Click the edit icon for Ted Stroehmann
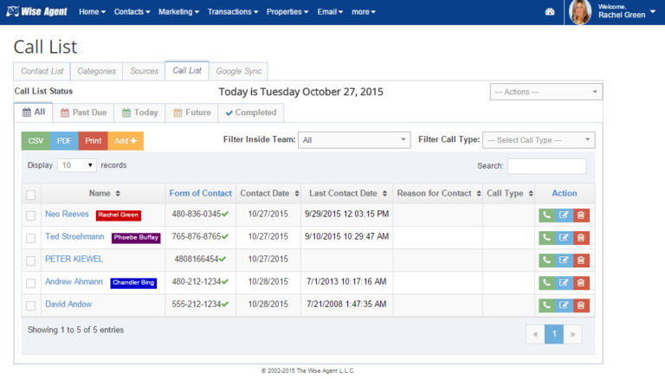The image size is (665, 379). point(564,237)
